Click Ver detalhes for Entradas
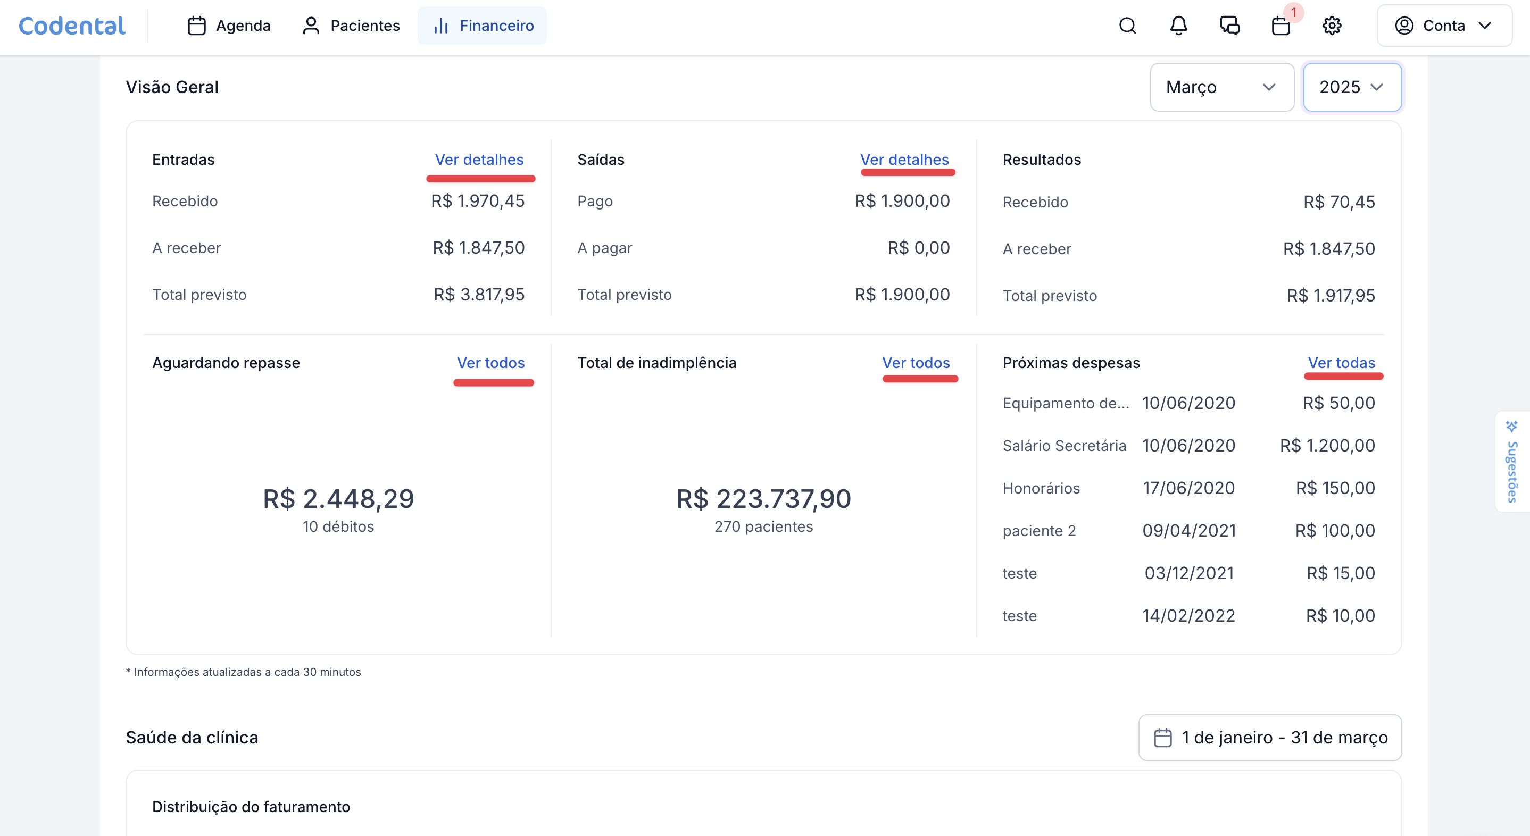The width and height of the screenshot is (1530, 836). 479,160
